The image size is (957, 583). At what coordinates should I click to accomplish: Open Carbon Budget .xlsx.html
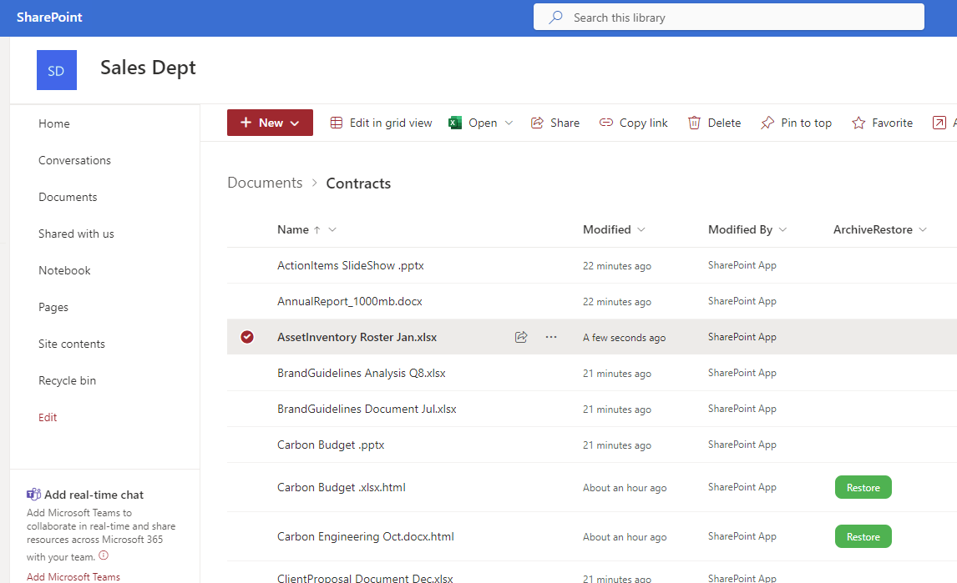pos(342,487)
